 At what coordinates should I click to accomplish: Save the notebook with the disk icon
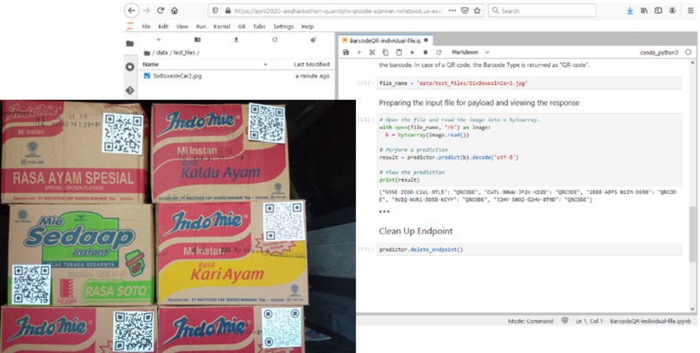click(346, 52)
